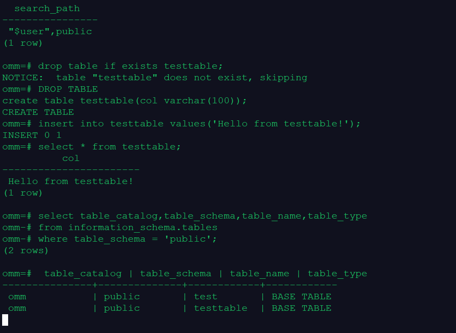Click the create table testtable command line
456x333 pixels.
pos(124,101)
